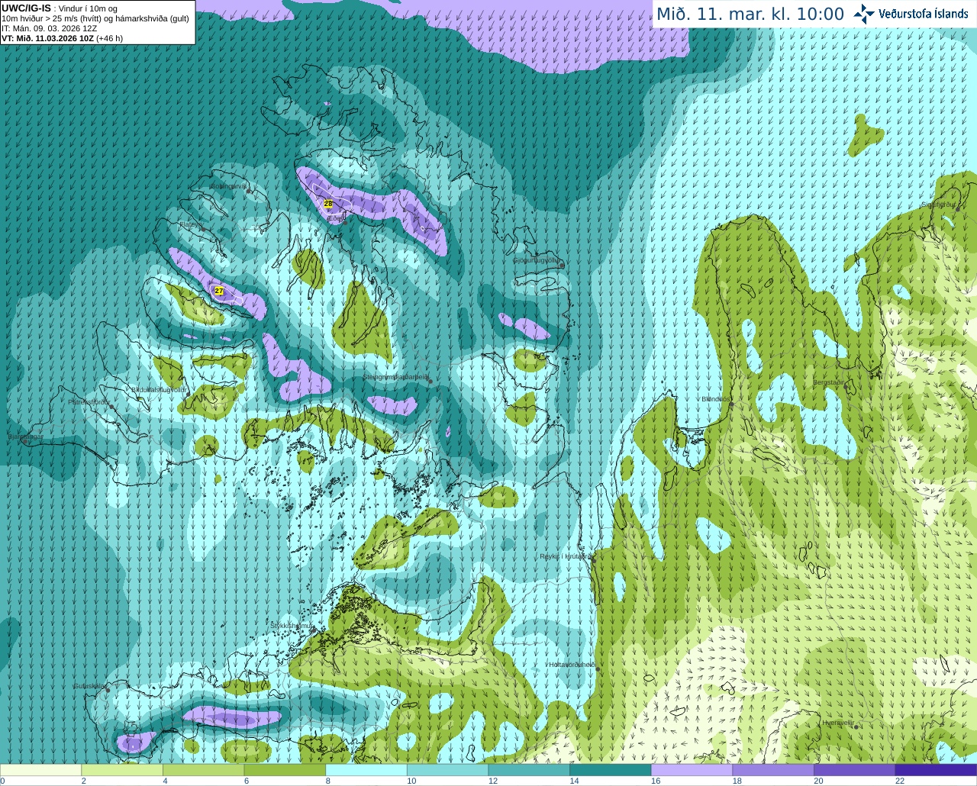Select the 0–2 m/s legend swatch
The image size is (977, 786).
(x=40, y=770)
